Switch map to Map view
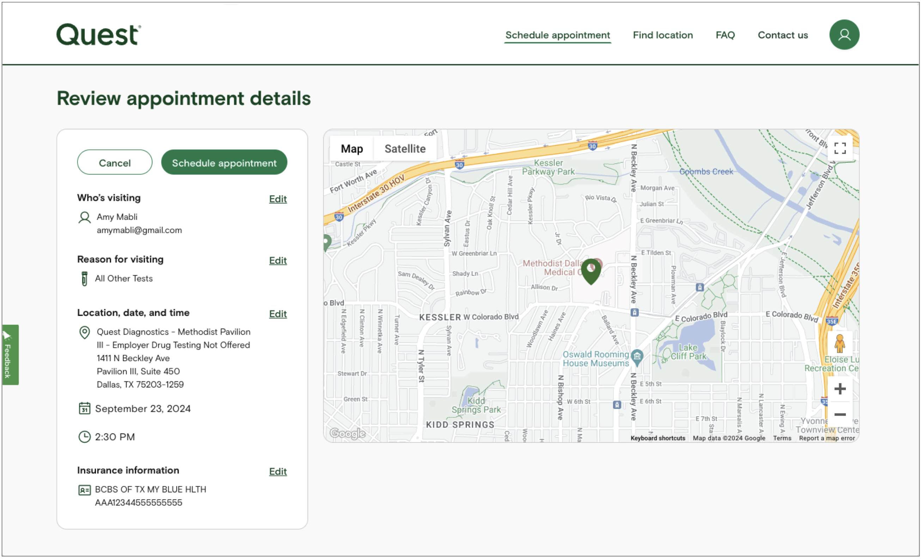 [x=352, y=149]
